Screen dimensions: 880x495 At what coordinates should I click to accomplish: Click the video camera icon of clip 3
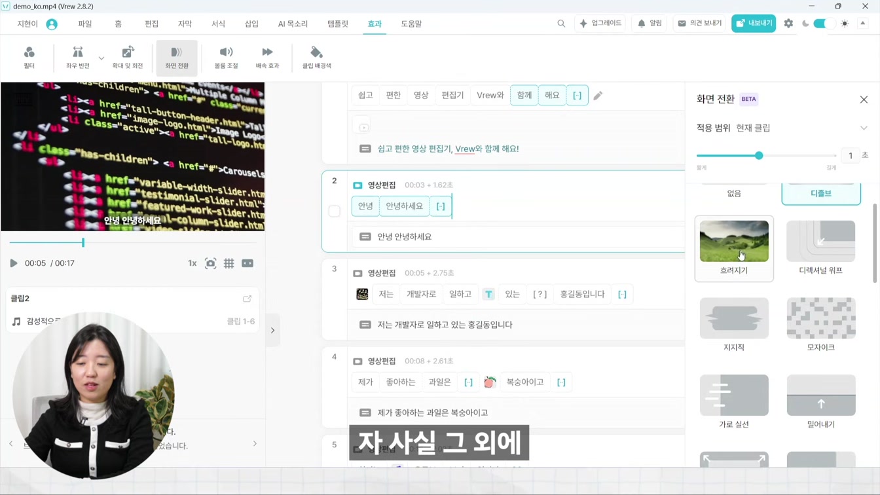coord(357,273)
